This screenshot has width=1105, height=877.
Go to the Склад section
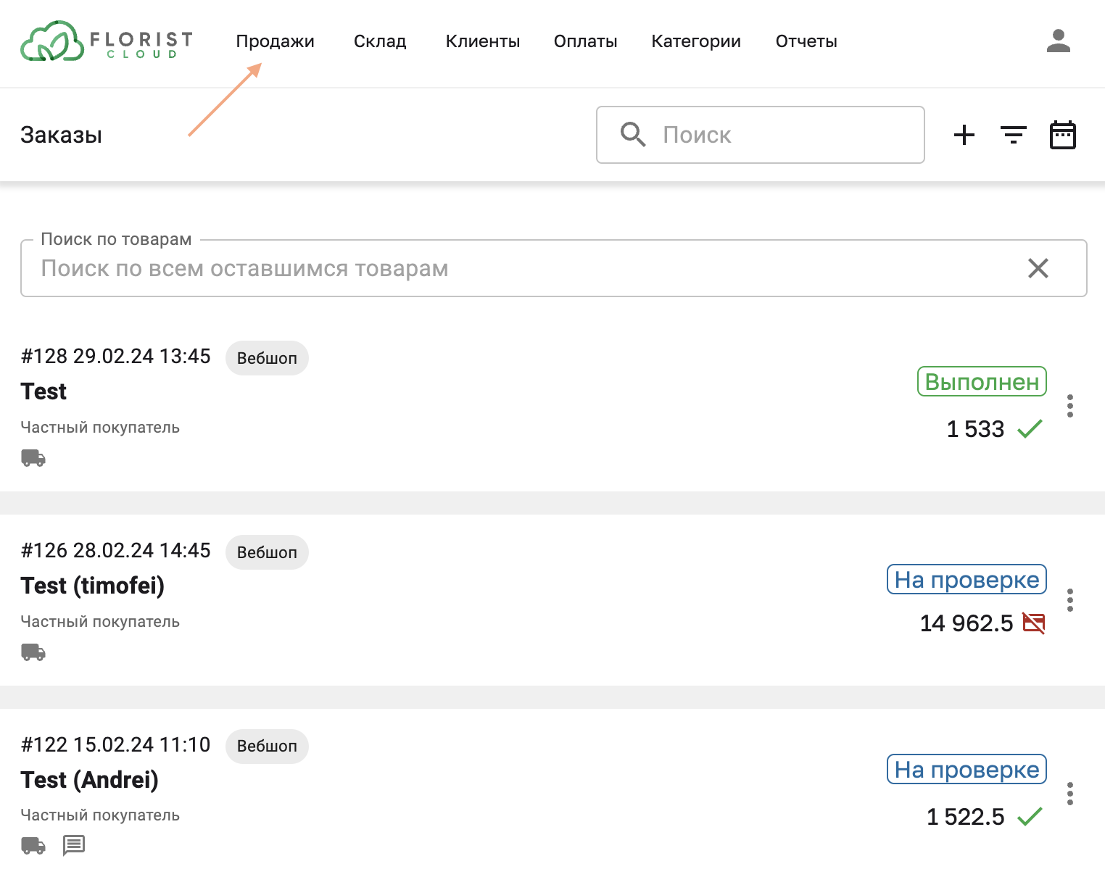point(380,41)
